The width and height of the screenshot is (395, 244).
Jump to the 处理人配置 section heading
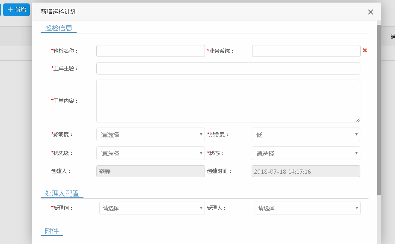pos(62,193)
